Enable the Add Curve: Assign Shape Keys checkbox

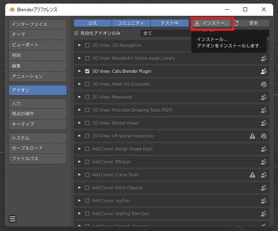click(x=87, y=149)
